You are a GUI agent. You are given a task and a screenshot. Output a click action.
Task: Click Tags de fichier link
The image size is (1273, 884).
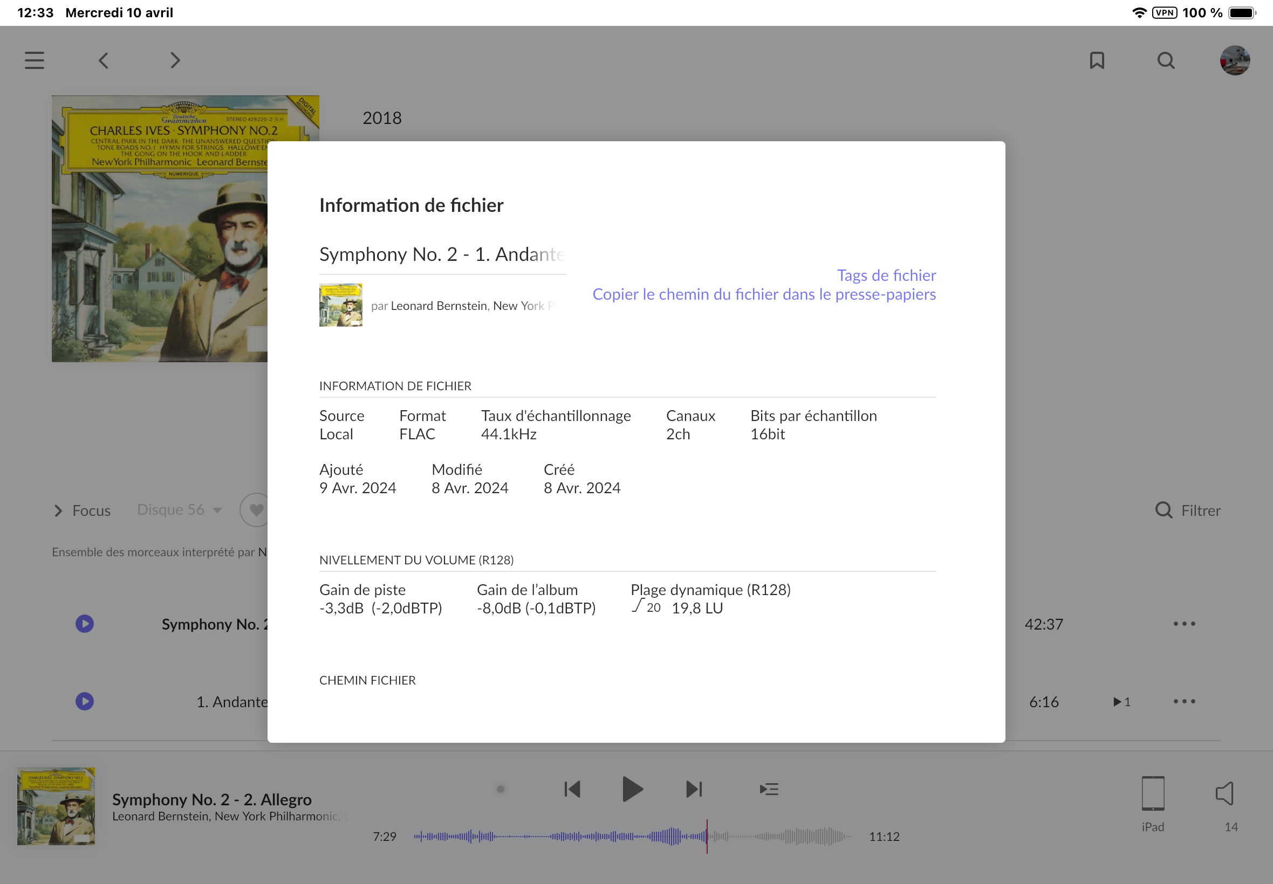click(886, 275)
